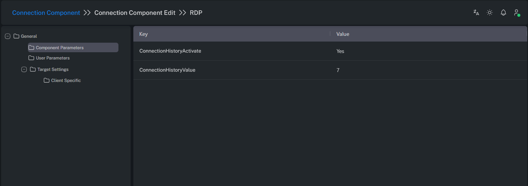Sort by the Key column header
The image size is (528, 186).
pos(144,34)
